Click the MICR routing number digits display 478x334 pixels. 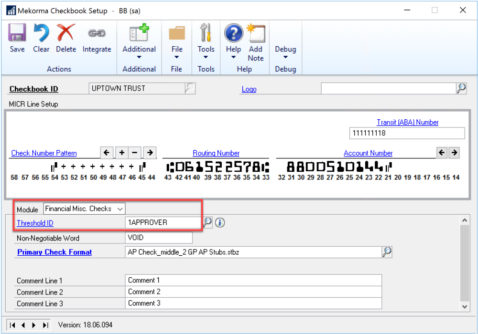[x=217, y=167]
